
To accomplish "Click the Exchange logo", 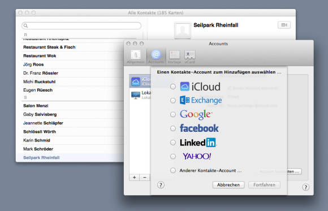I will coord(201,101).
